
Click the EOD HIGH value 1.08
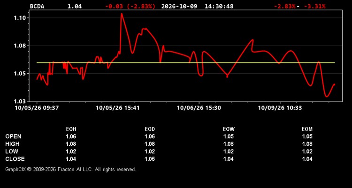click(x=150, y=144)
